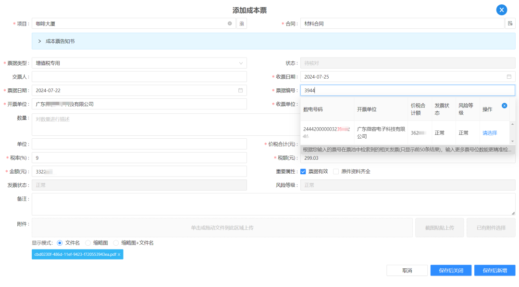The image size is (519, 287).
Task: Close the 添加成本票 dialog with the X icon
Action: (502, 10)
